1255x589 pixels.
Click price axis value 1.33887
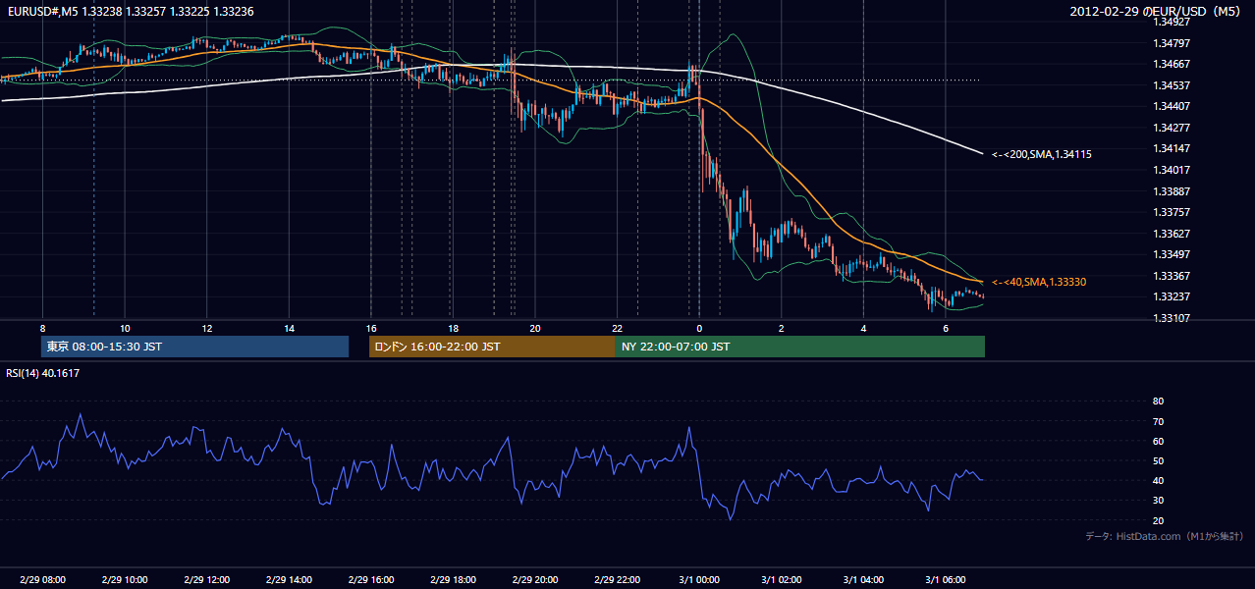[x=1171, y=191]
